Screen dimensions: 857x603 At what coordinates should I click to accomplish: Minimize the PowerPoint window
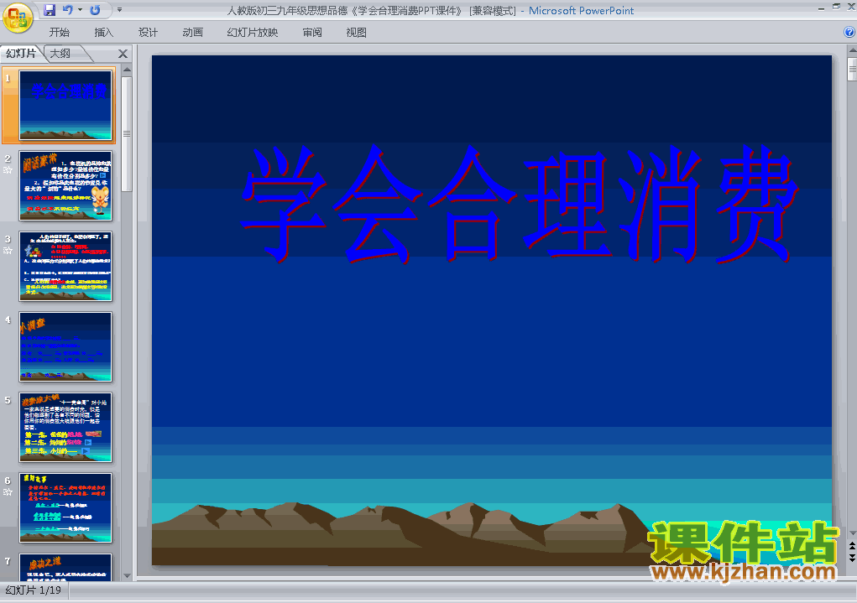(821, 8)
